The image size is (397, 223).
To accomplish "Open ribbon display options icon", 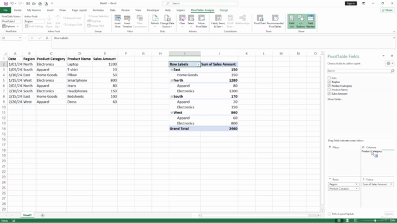I will [364, 4].
